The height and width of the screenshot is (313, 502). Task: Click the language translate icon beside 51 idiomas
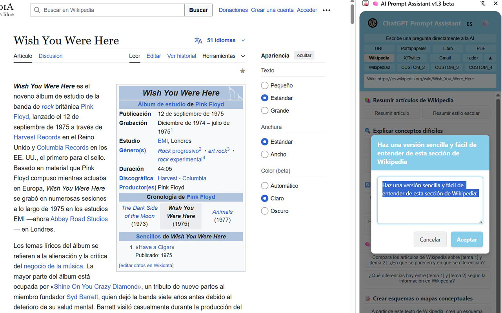(x=198, y=40)
